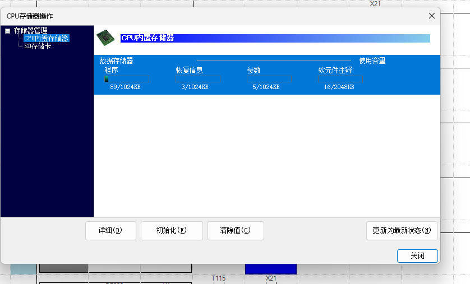Screen dimensions: 470x284
Task: Click the CPU内置存储器 title banner
Action: [275, 38]
